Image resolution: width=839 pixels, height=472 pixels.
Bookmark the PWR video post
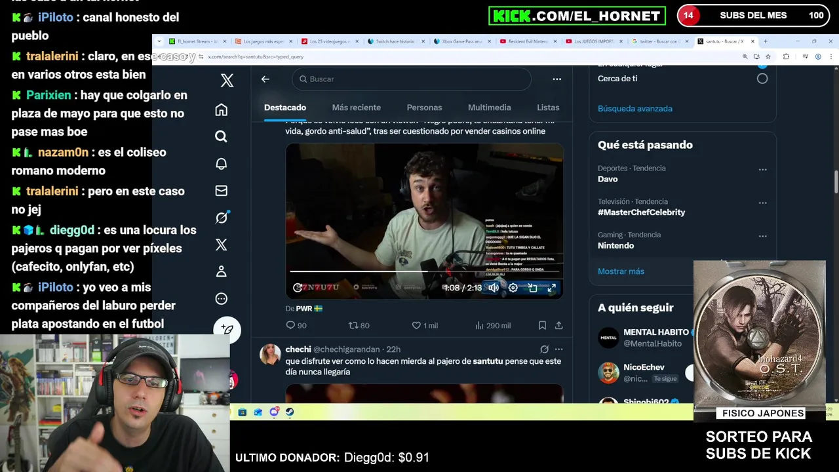pyautogui.click(x=542, y=325)
